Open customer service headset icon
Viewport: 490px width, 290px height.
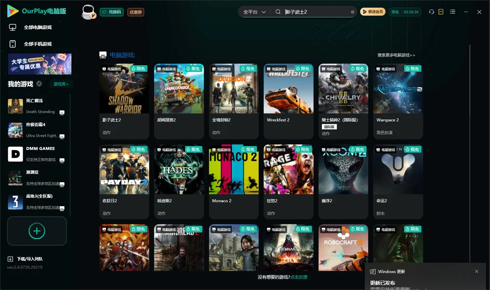pos(432,12)
